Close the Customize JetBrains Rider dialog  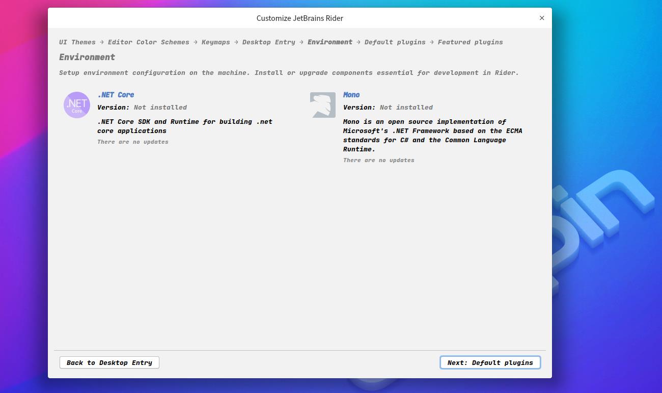(542, 18)
